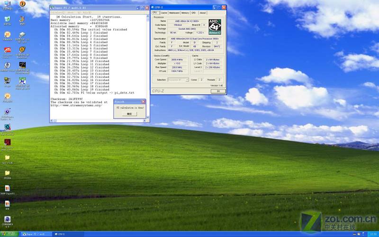The height and width of the screenshot is (237, 379).
Task: Click the 'Version 1.40' label in CPU-Z
Action: 217,85
